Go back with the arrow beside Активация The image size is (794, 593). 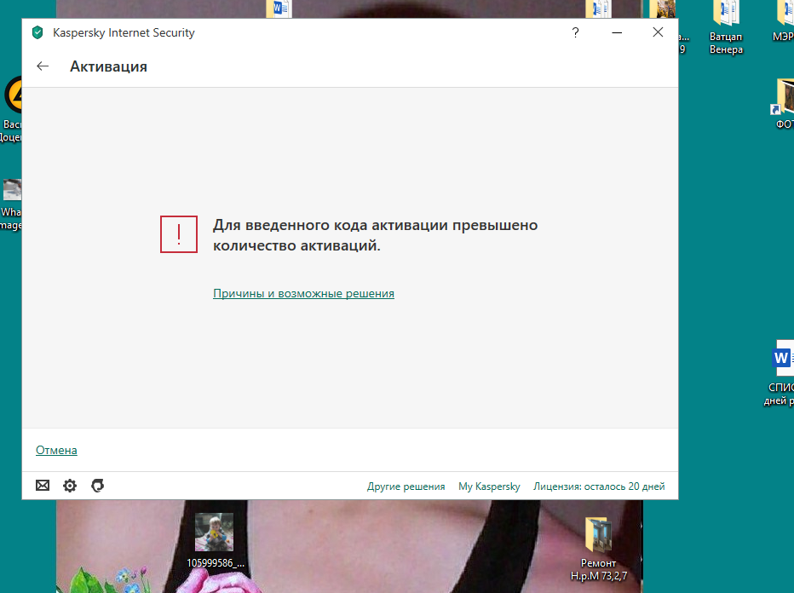tap(43, 66)
